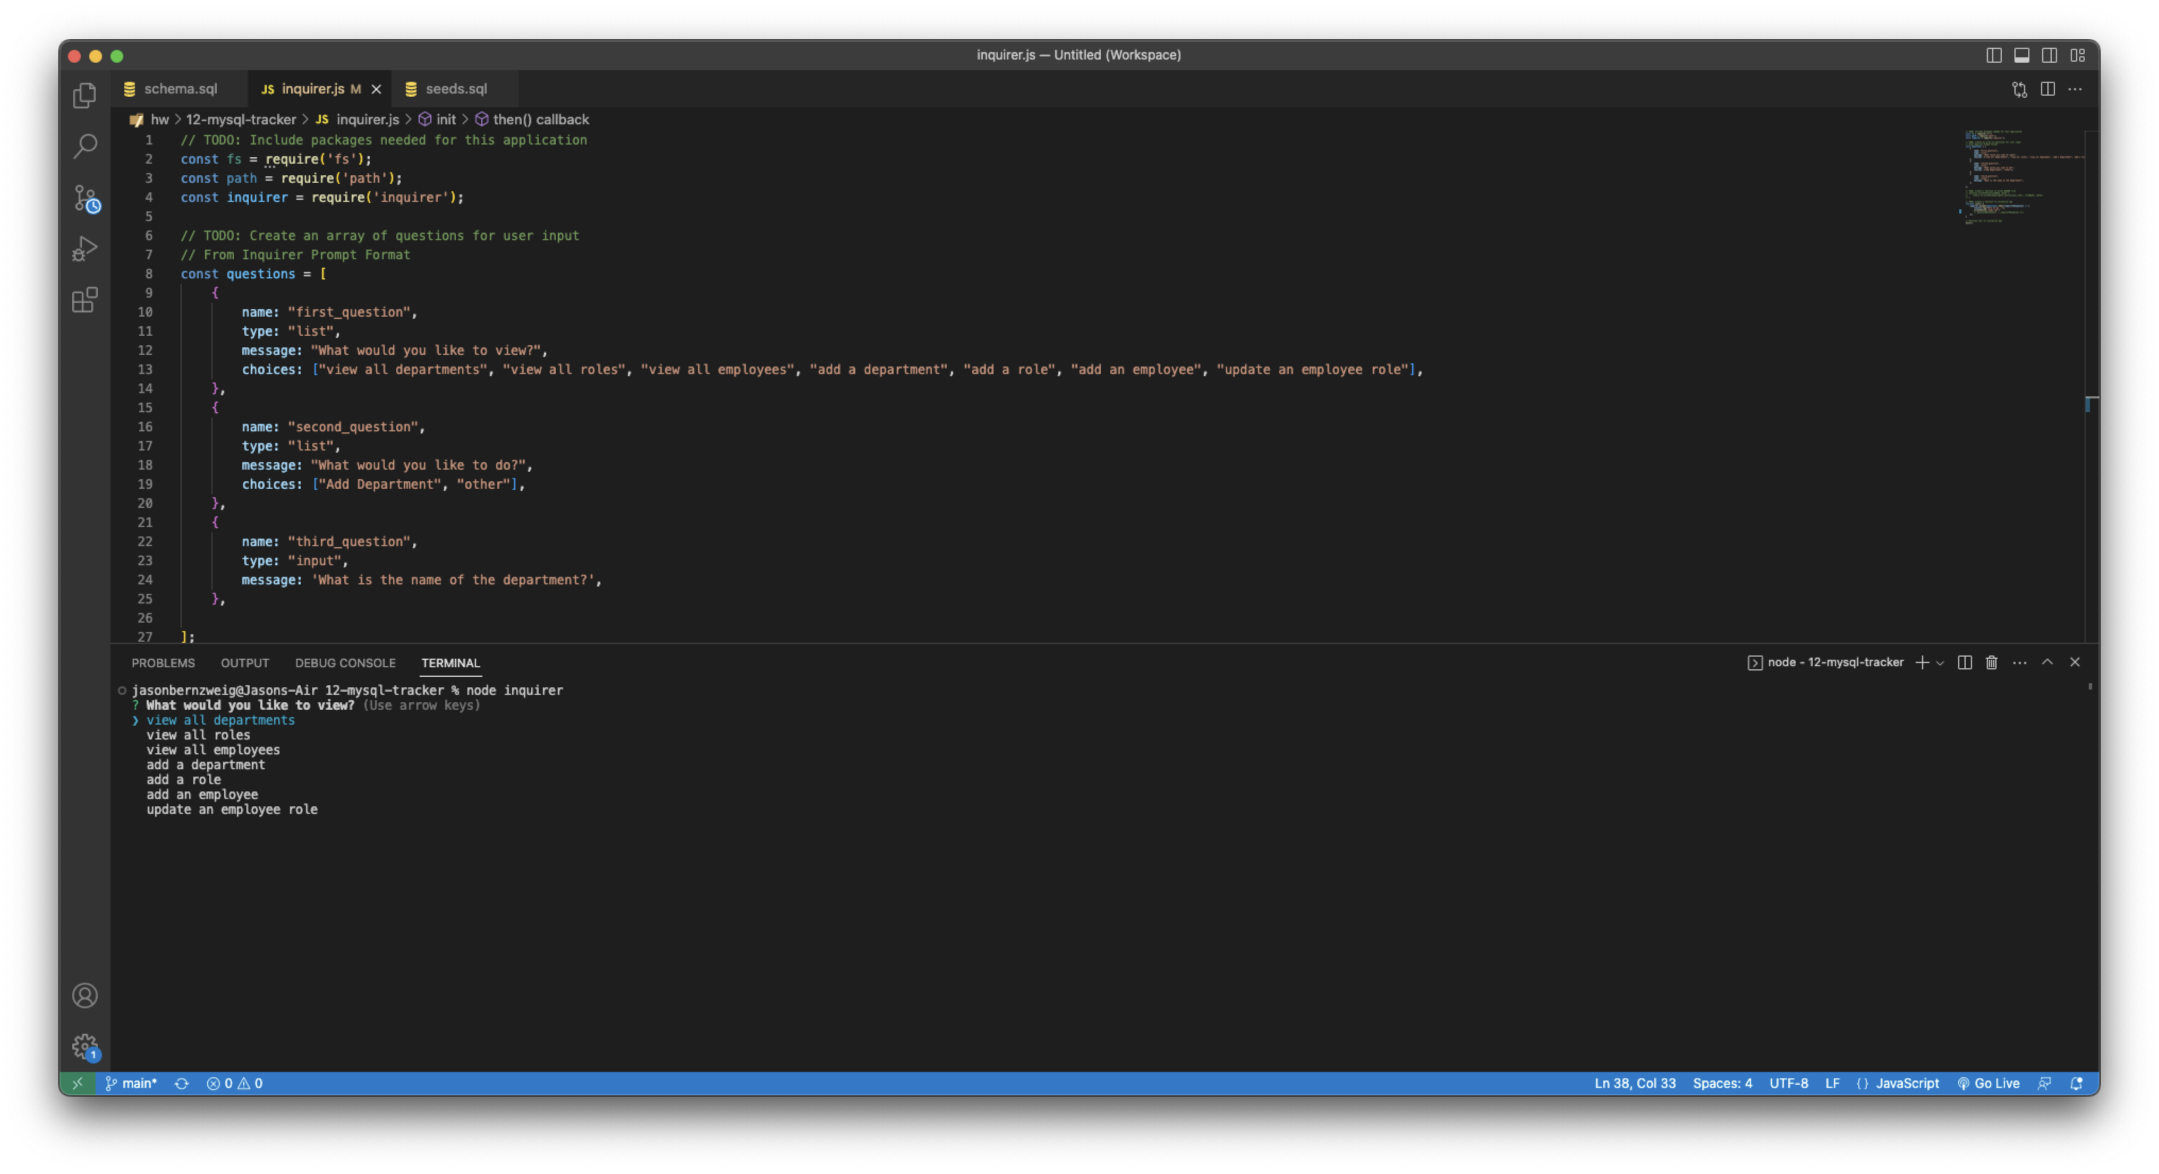
Task: Open the Search sidebar icon
Action: tap(84, 146)
